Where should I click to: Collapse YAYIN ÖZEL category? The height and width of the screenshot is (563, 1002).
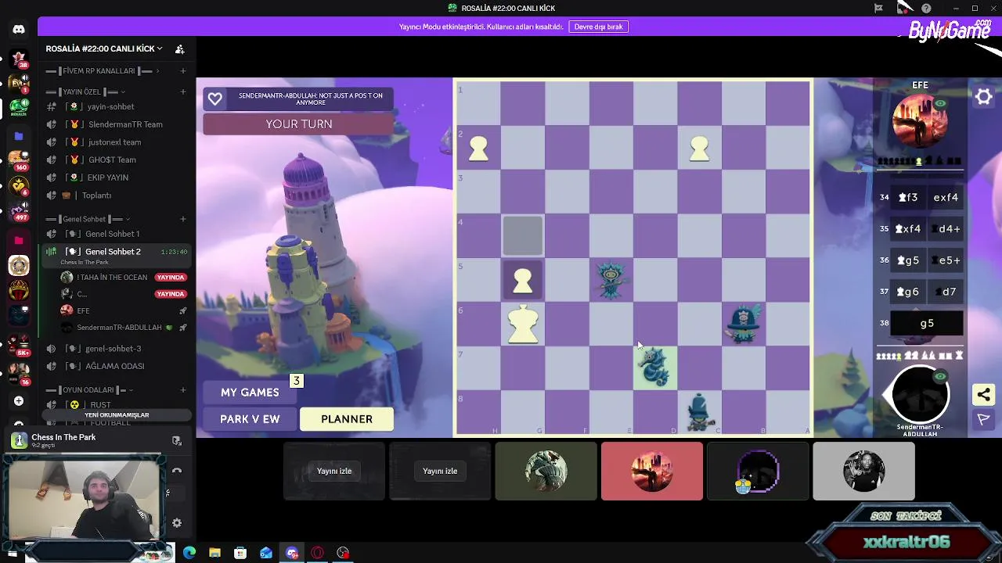tap(86, 91)
